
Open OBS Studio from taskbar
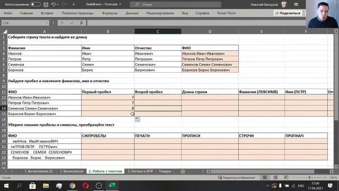[x=99, y=186]
